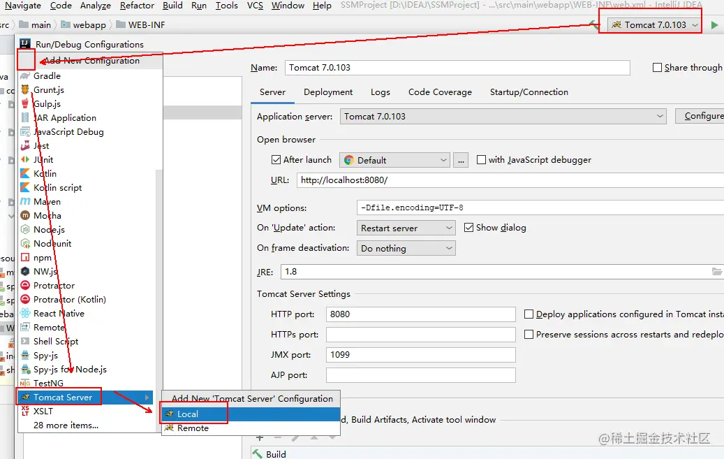Choose Kotlin script icon
Viewport: 724px width, 459px height.
pos(25,188)
